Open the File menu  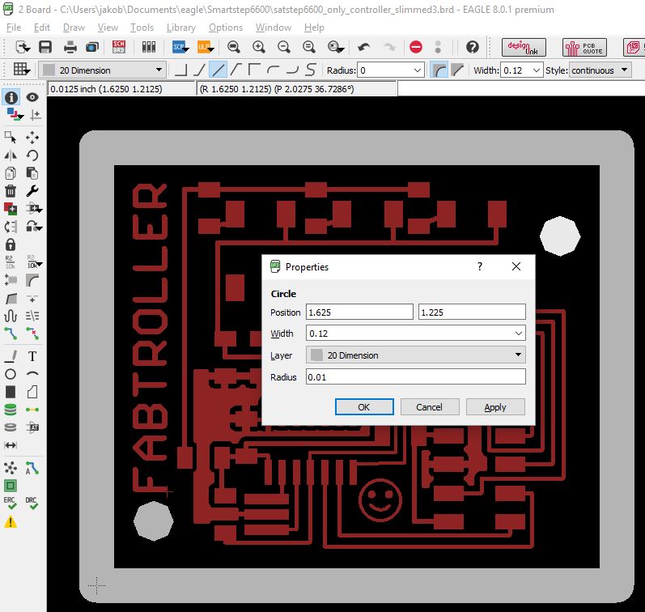(14, 28)
